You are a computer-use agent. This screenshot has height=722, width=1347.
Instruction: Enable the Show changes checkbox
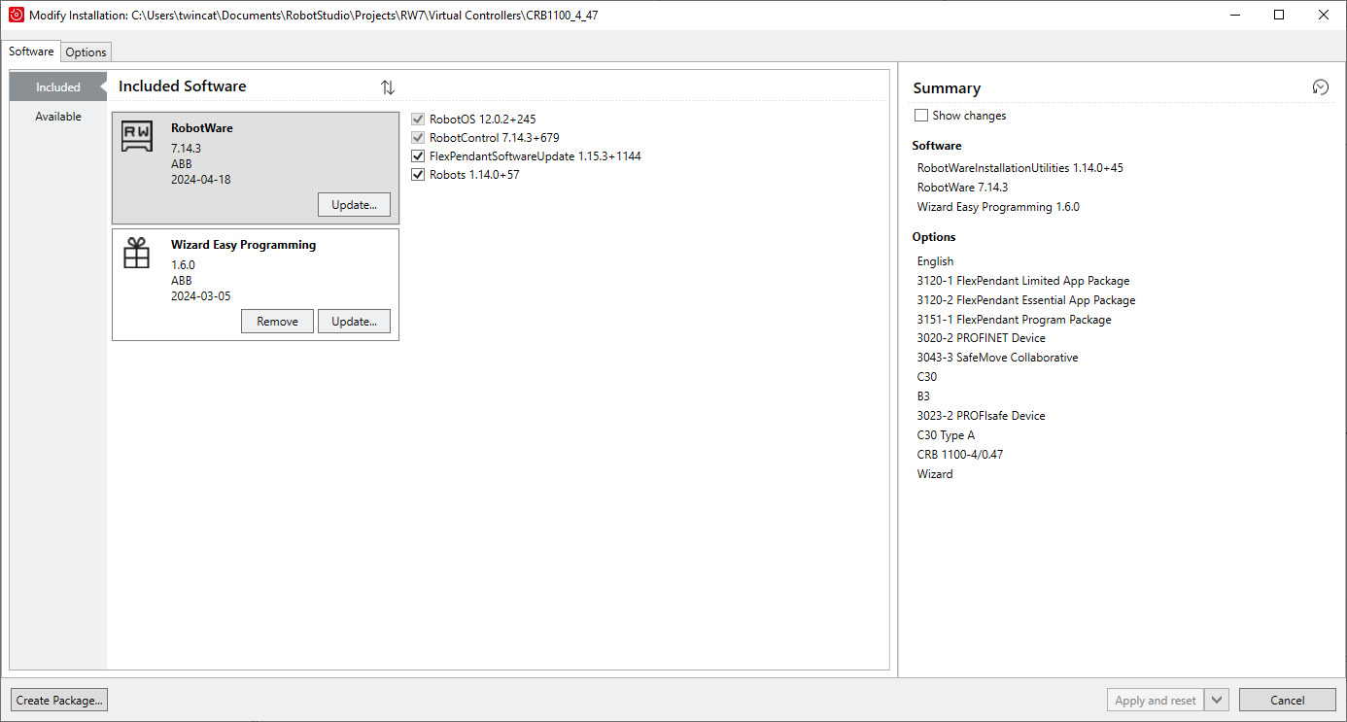[921, 116]
